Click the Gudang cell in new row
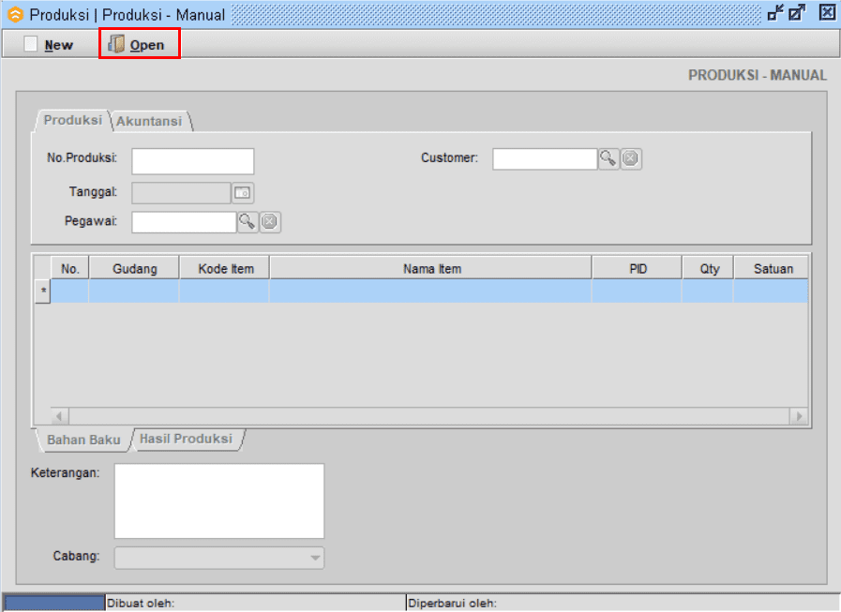Screen dimensions: 841x612 click(x=134, y=291)
